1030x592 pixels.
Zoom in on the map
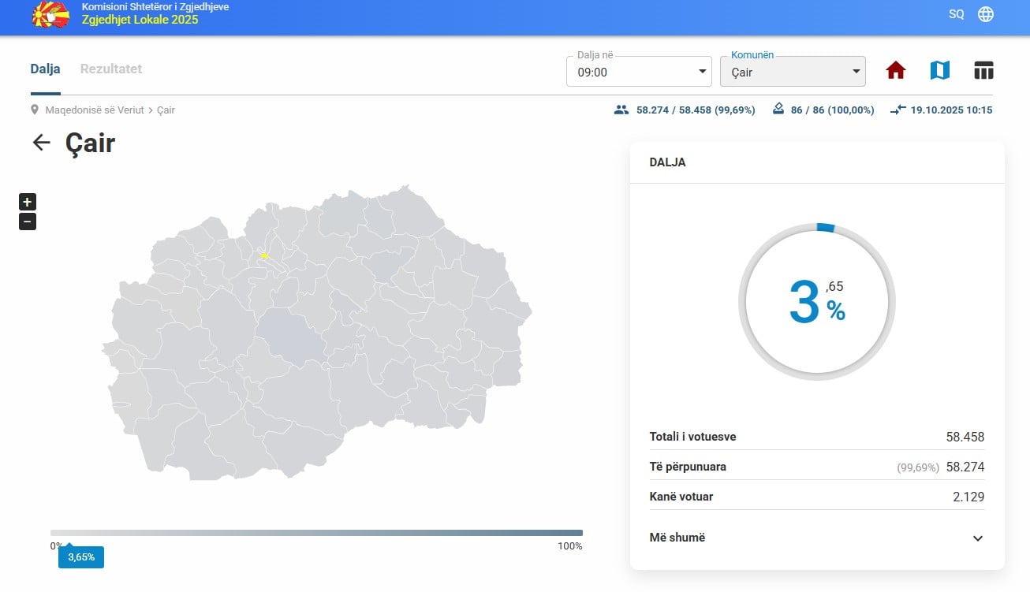click(28, 202)
